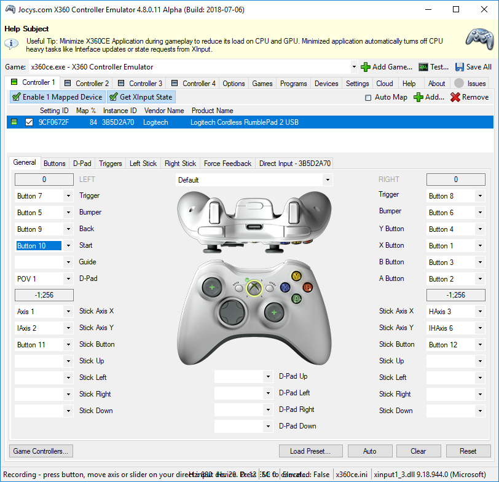Click the yellow Y button on the controller image
This screenshot has height=482, width=499.
point(296,275)
